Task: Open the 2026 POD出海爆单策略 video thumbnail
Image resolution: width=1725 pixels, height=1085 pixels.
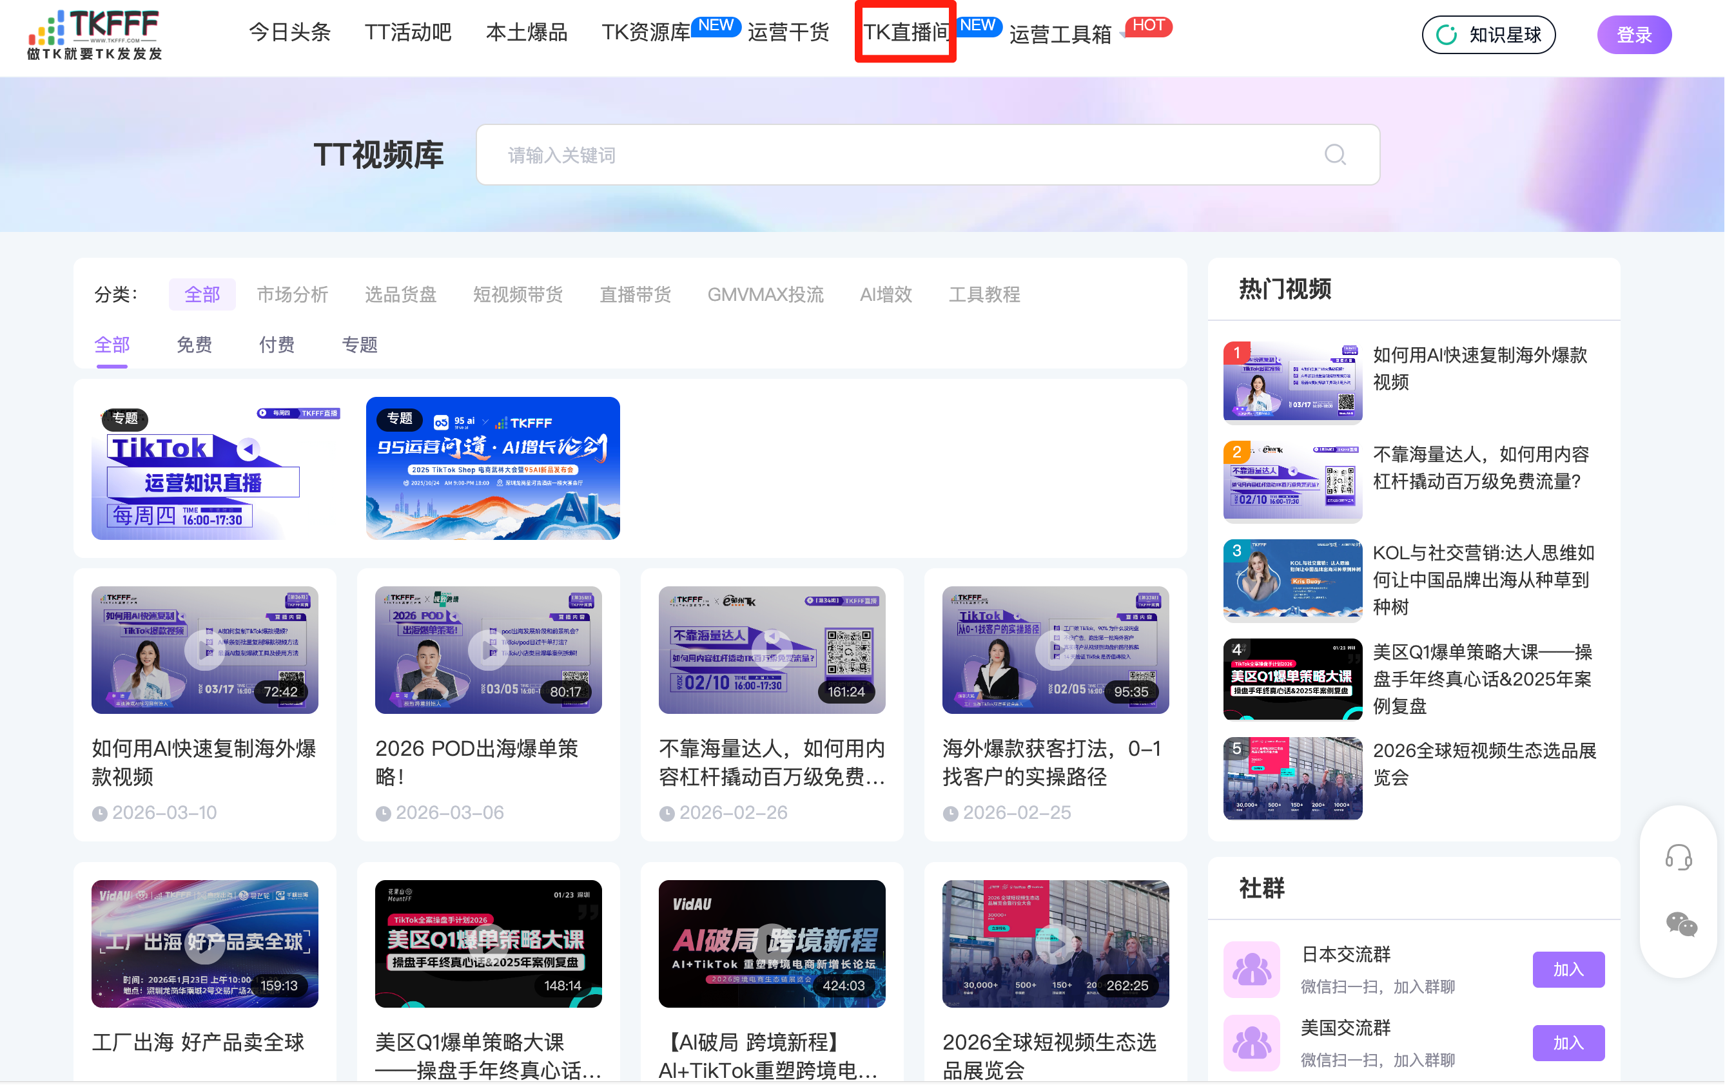Action: [488, 649]
